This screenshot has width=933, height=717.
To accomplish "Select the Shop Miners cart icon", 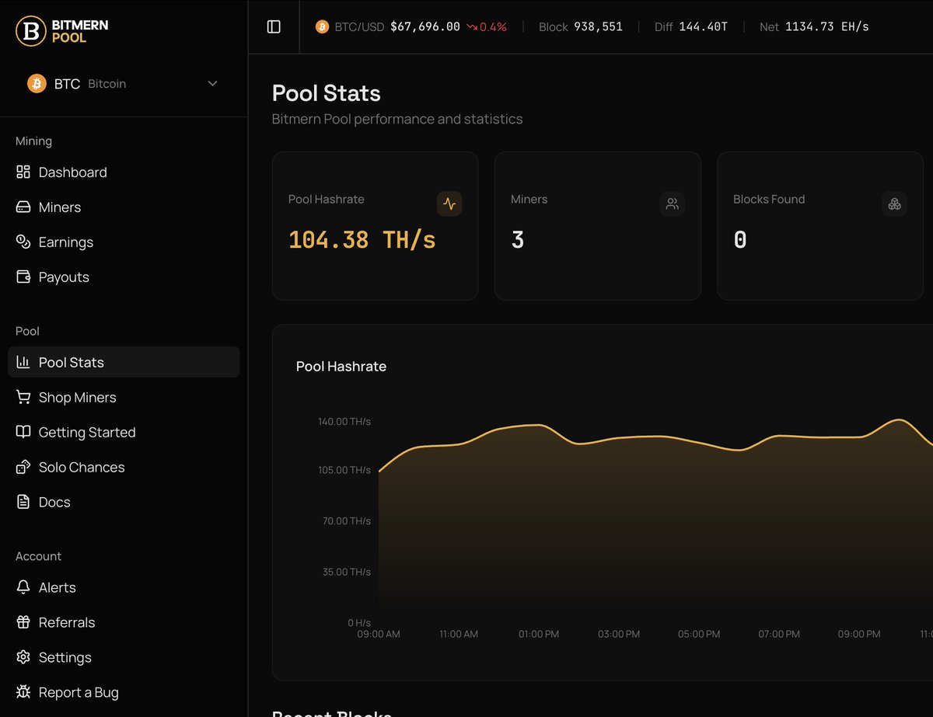I will (x=23, y=397).
